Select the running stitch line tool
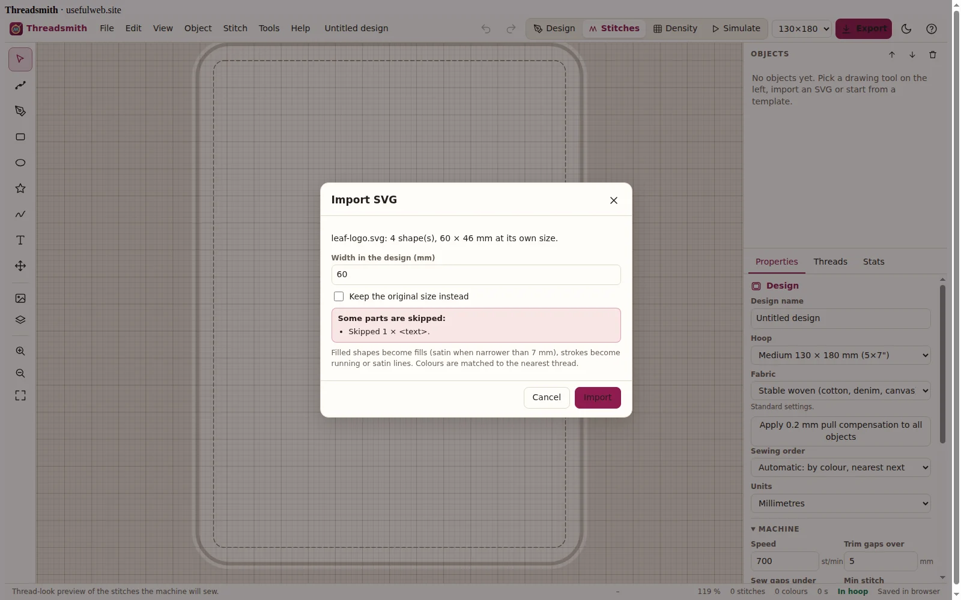This screenshot has height=600, width=961. coord(20,85)
